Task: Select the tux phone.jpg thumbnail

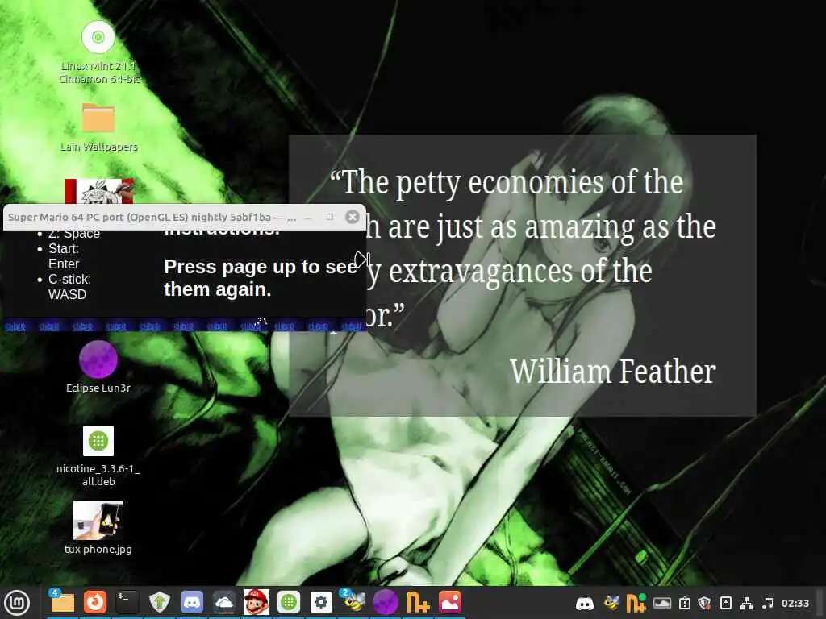Action: click(x=98, y=521)
